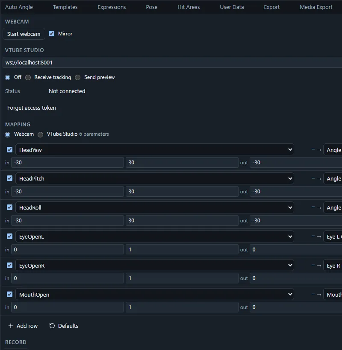The height and width of the screenshot is (350, 342).
Task: Disable the HeadYaw mapping row checkbox
Action: [9, 149]
